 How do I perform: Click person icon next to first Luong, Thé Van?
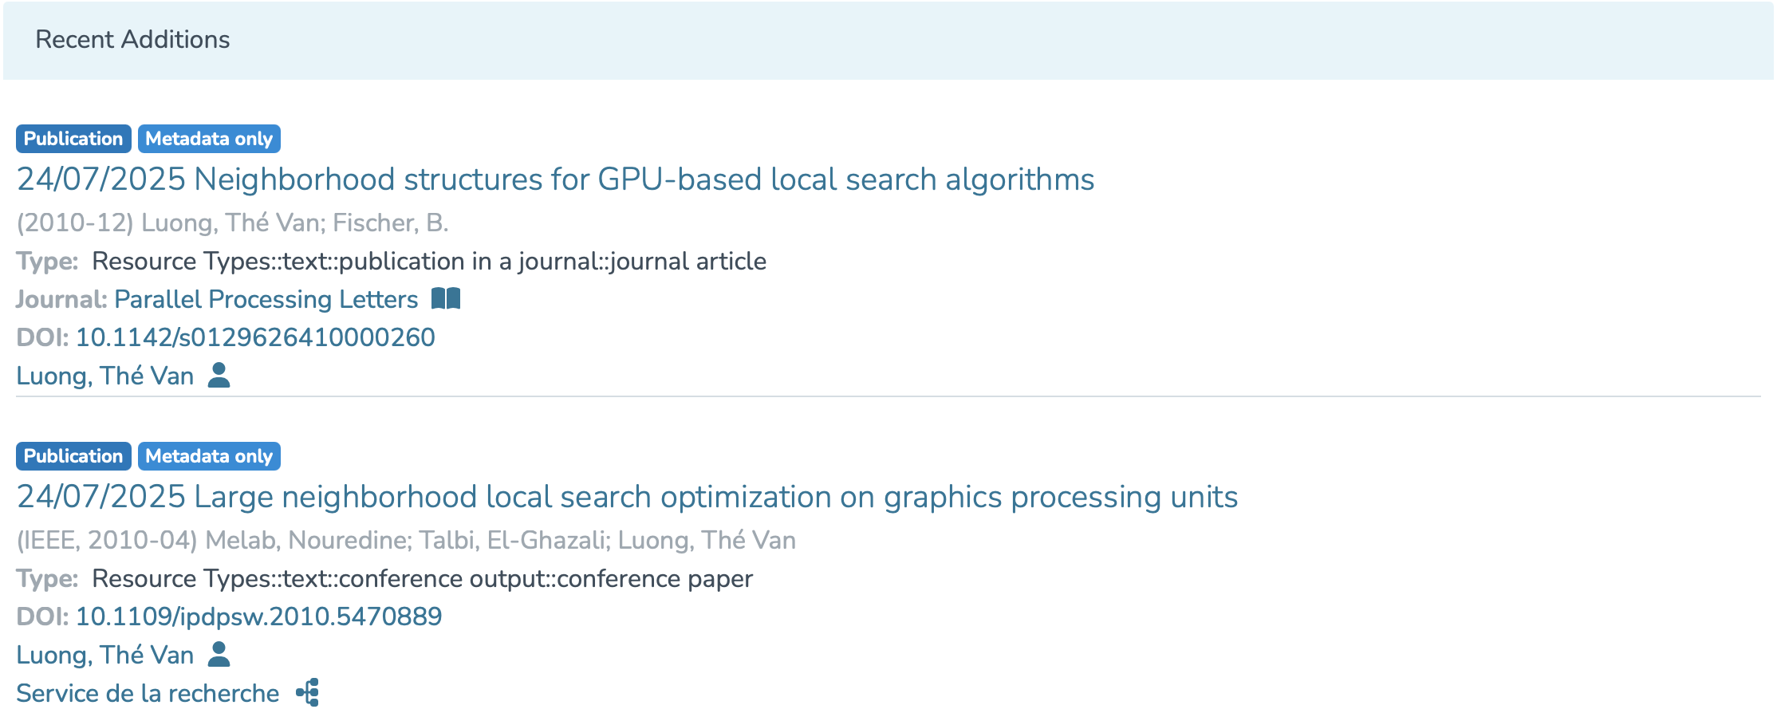(219, 375)
